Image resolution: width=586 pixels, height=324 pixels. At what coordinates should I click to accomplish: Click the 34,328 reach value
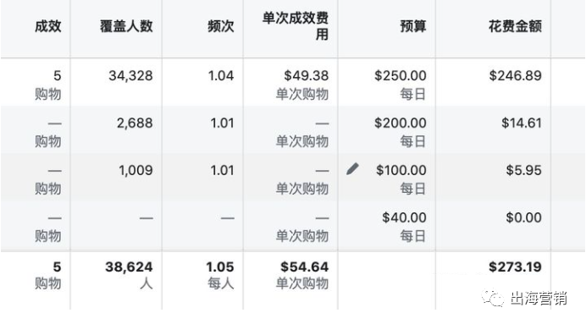[x=130, y=76]
